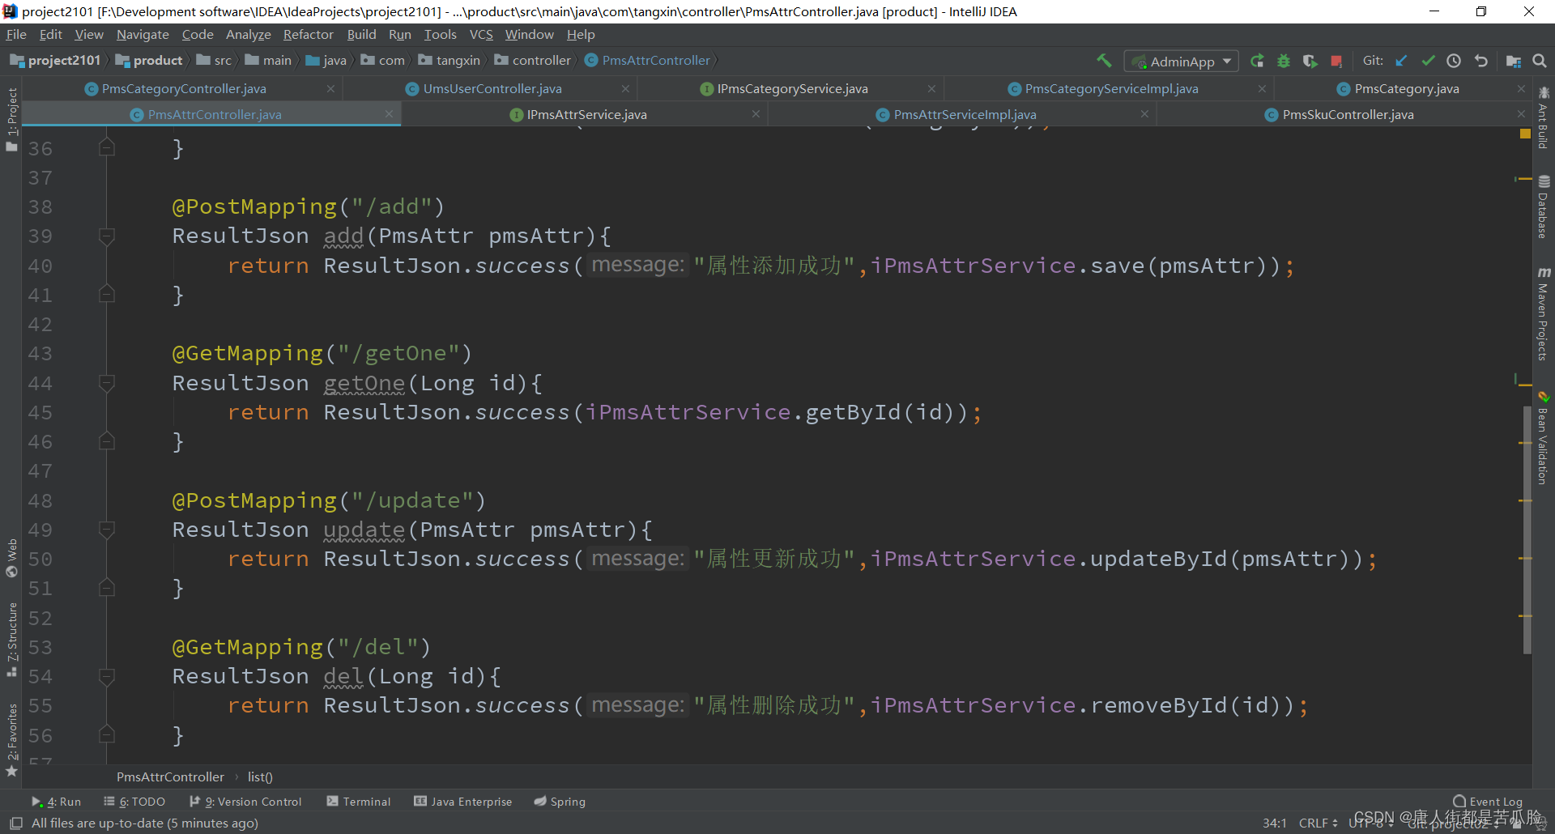1555x834 pixels.
Task: Run AdminApp with coverage icon
Action: click(x=1310, y=61)
